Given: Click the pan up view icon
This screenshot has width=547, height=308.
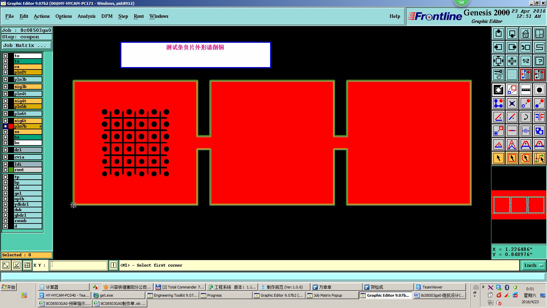Looking at the screenshot, I should [498, 34].
